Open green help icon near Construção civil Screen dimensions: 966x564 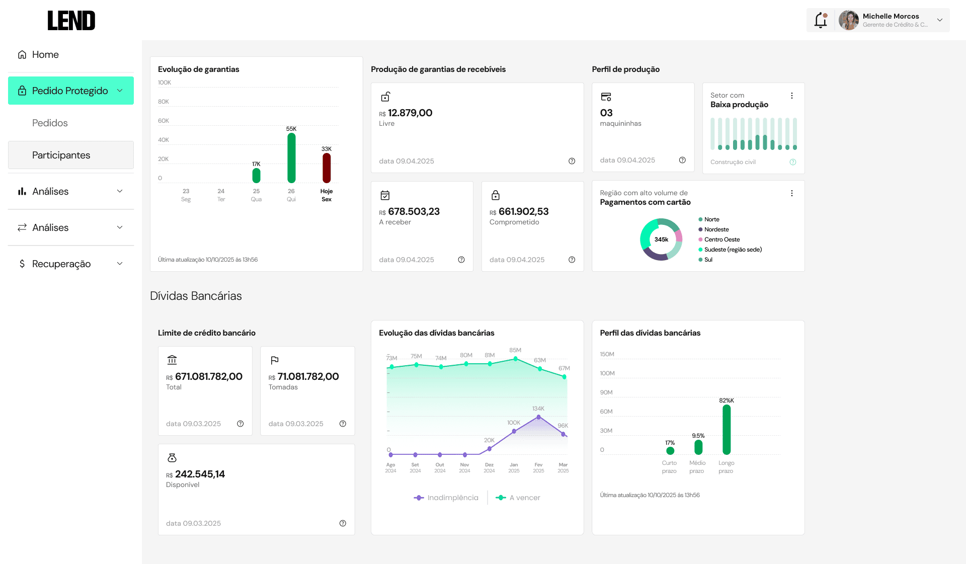click(x=792, y=162)
